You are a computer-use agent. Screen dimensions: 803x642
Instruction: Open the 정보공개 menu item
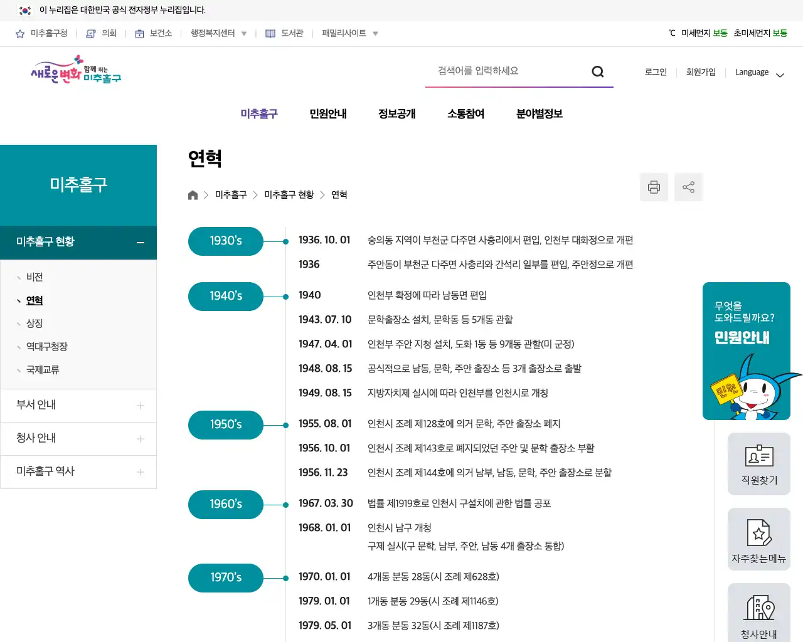[x=396, y=113]
